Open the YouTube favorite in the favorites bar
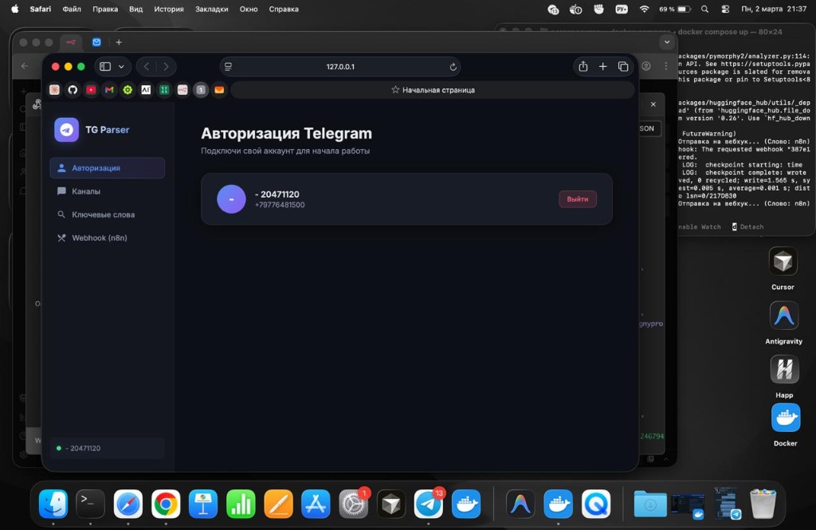 91,90
